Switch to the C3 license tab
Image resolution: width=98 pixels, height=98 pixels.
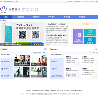click(97, 53)
